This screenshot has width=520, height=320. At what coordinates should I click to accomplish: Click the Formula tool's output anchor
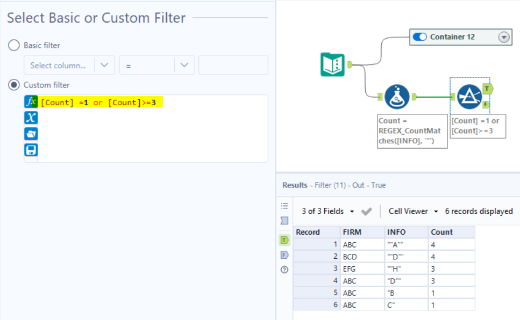pyautogui.click(x=414, y=97)
